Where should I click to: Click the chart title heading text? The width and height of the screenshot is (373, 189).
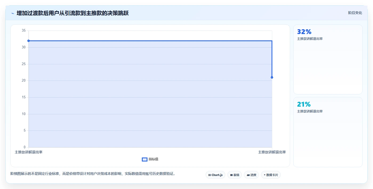73,13
